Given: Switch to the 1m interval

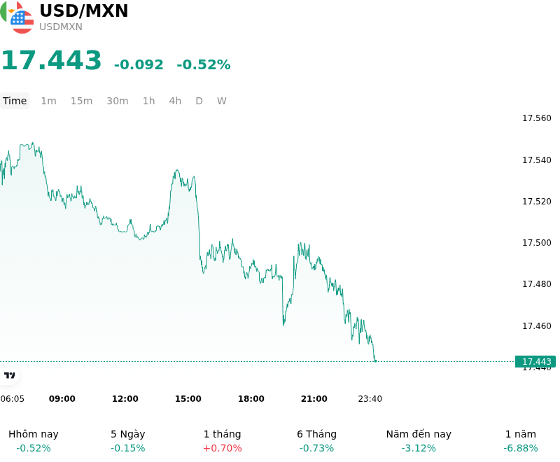Looking at the screenshot, I should coord(48,101).
